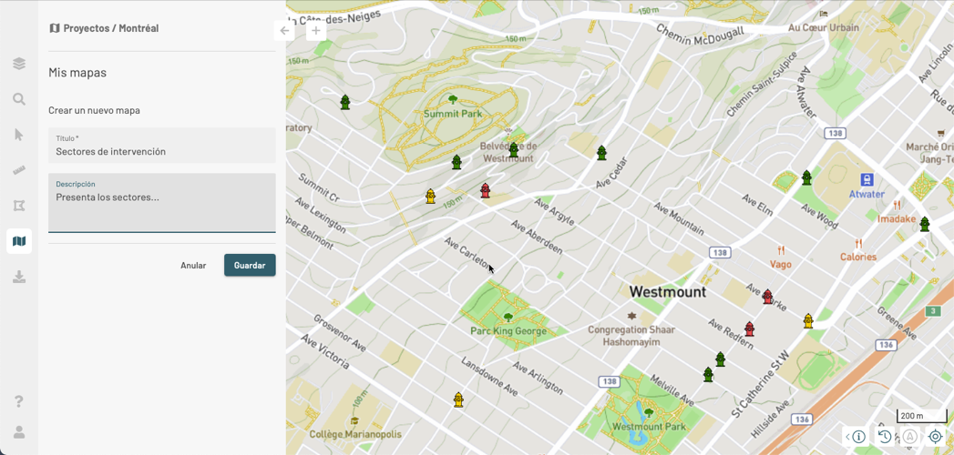This screenshot has width=954, height=455.
Task: Open the map history clock icon
Action: tap(885, 437)
